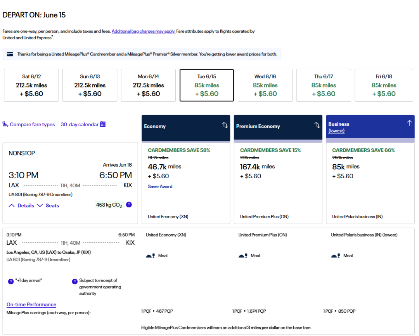Collapse the flight Details chevron
Image resolution: width=419 pixels, height=336 pixels.
(x=12, y=205)
